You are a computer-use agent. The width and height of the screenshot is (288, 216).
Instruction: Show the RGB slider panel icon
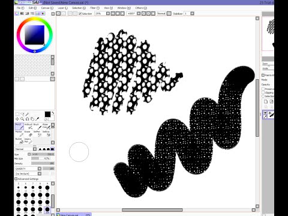[22, 14]
